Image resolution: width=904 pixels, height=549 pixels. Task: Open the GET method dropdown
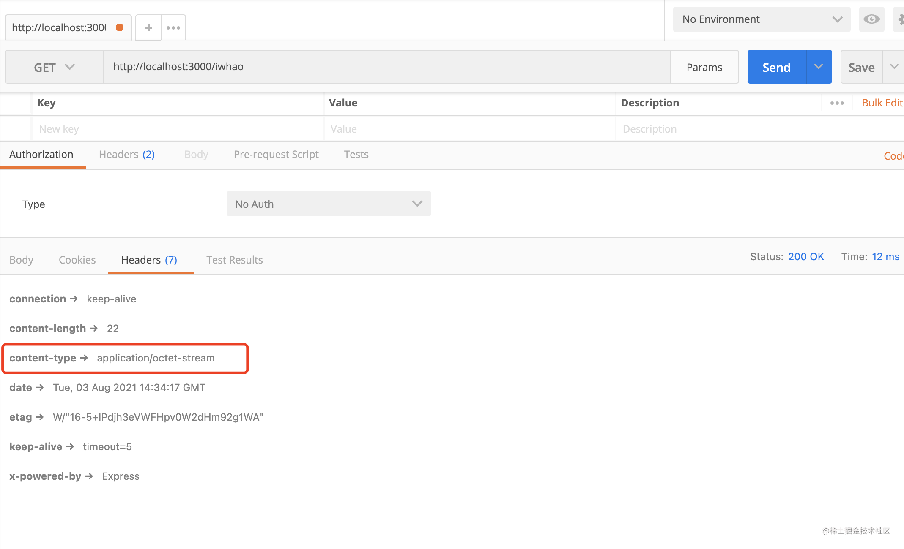(54, 67)
